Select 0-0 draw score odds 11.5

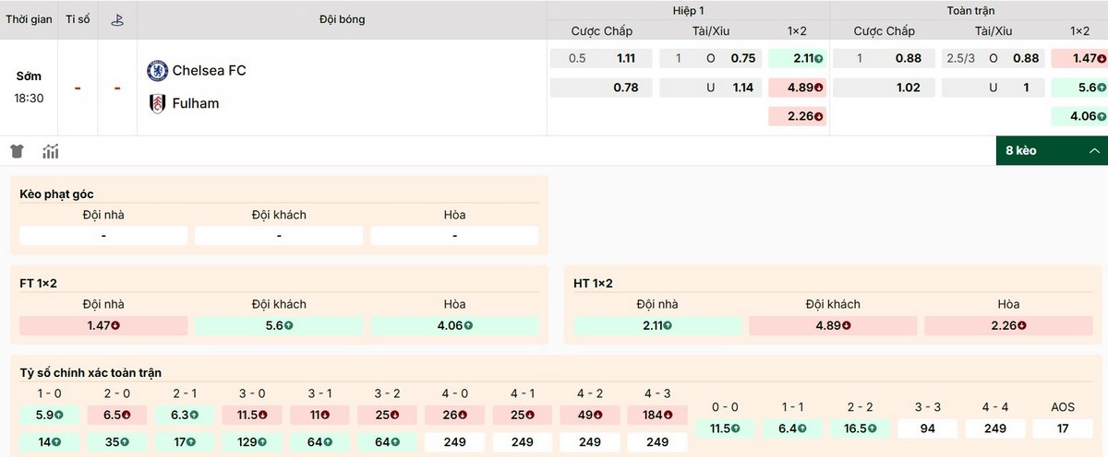click(x=724, y=428)
